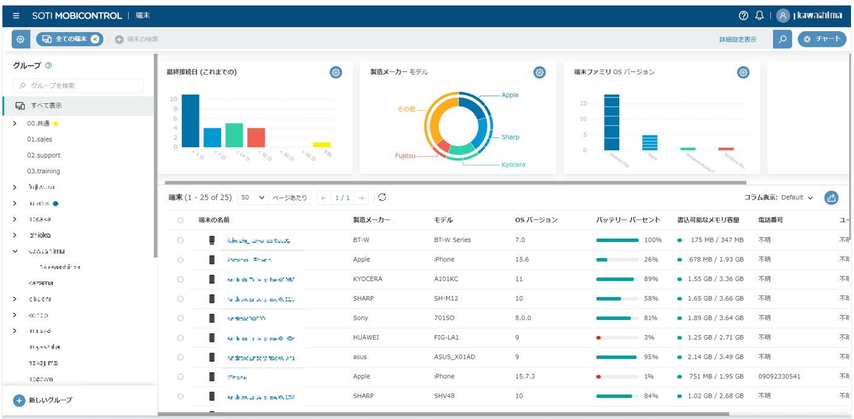Click the magnifier search button
854x419 pixels.
783,39
